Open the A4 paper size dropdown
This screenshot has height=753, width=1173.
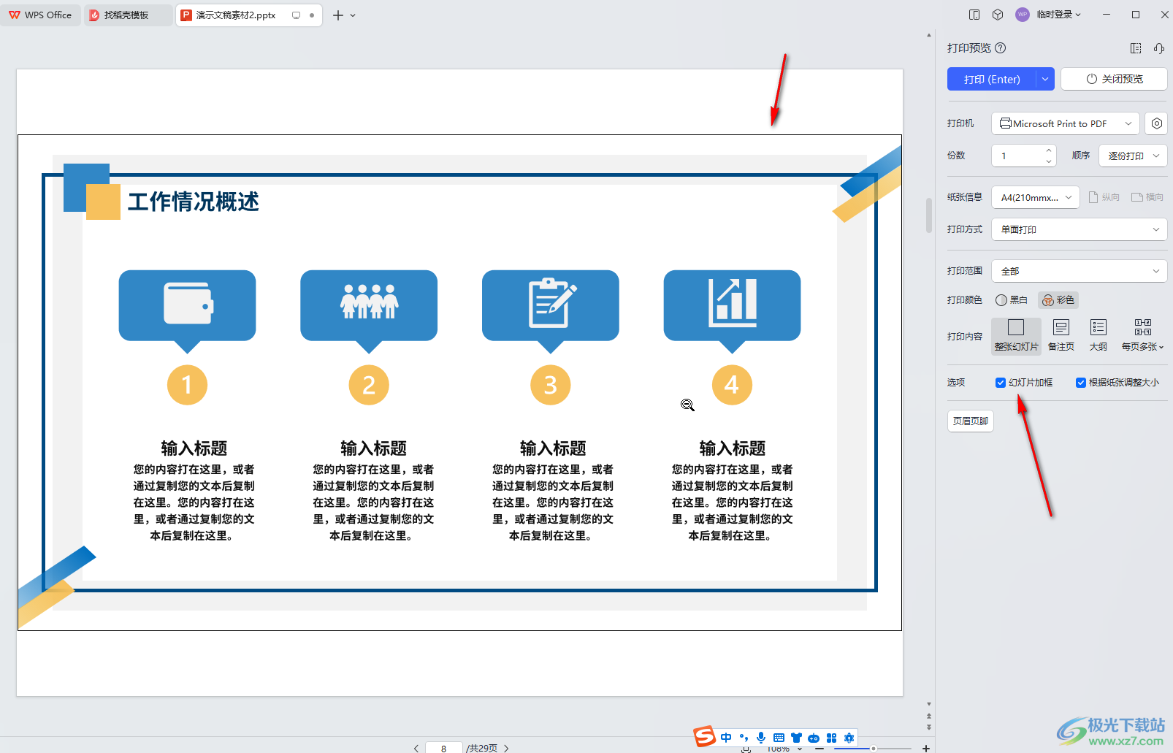[x=1036, y=197]
